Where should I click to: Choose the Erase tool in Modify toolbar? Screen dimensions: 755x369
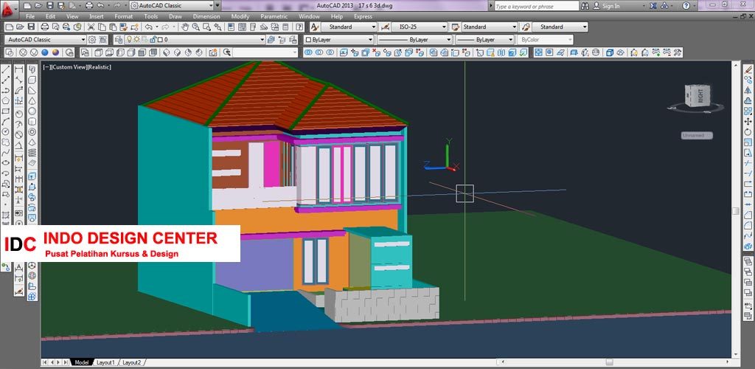(x=748, y=69)
